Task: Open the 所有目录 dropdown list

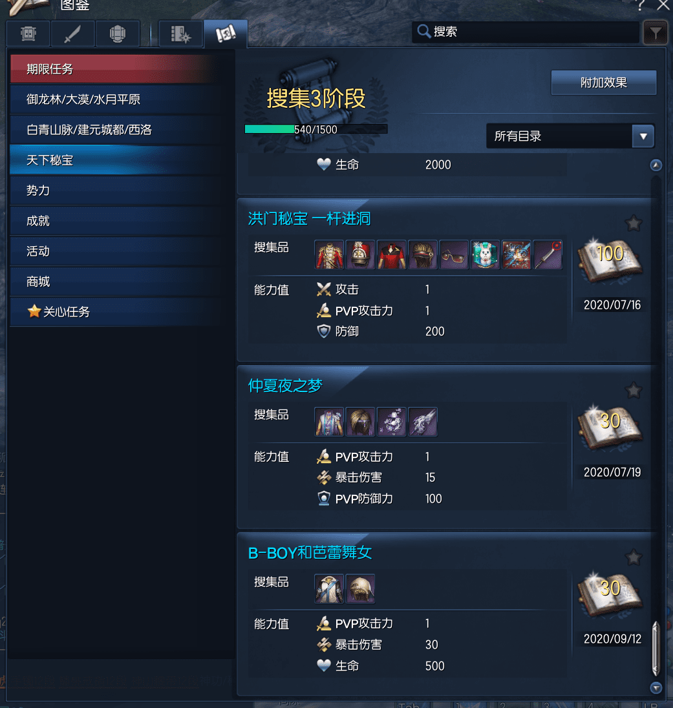Action: pos(570,136)
